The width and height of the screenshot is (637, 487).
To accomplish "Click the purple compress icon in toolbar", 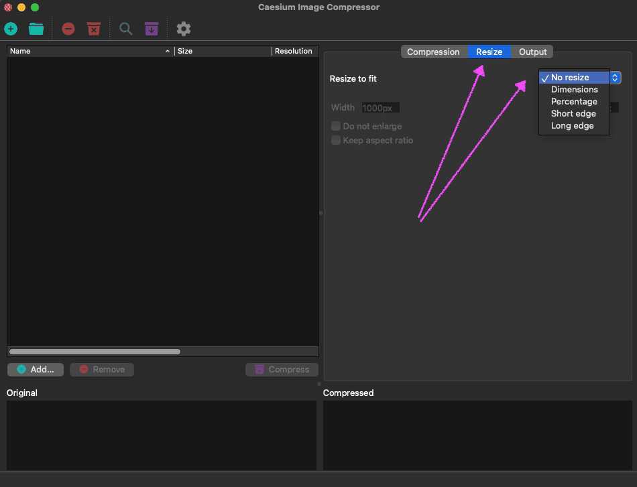I will pos(152,29).
